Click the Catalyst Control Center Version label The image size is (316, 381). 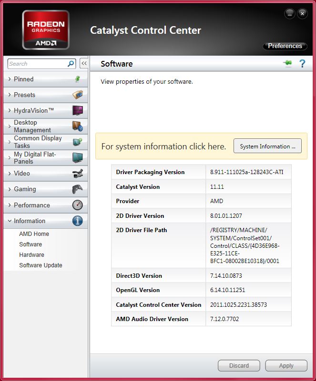(159, 305)
